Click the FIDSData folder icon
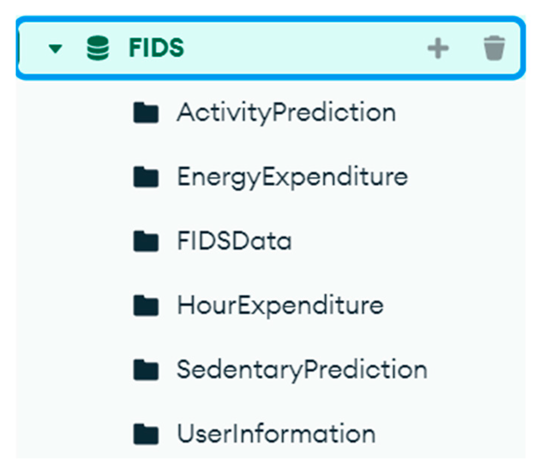537x468 pixels. coord(146,241)
